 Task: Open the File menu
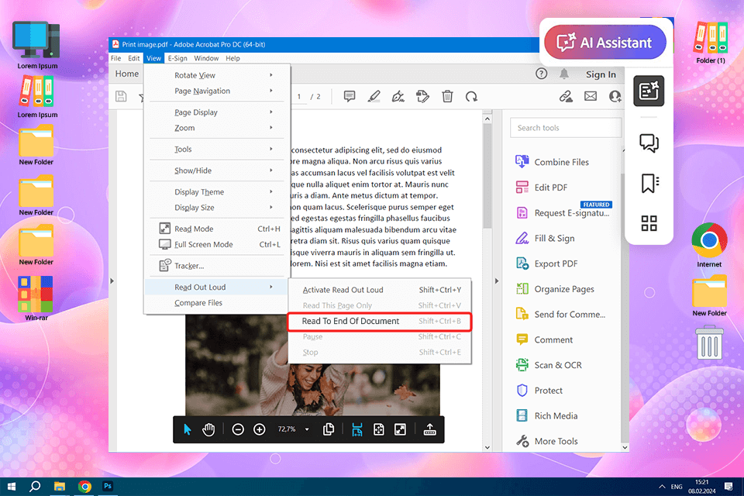[115, 58]
